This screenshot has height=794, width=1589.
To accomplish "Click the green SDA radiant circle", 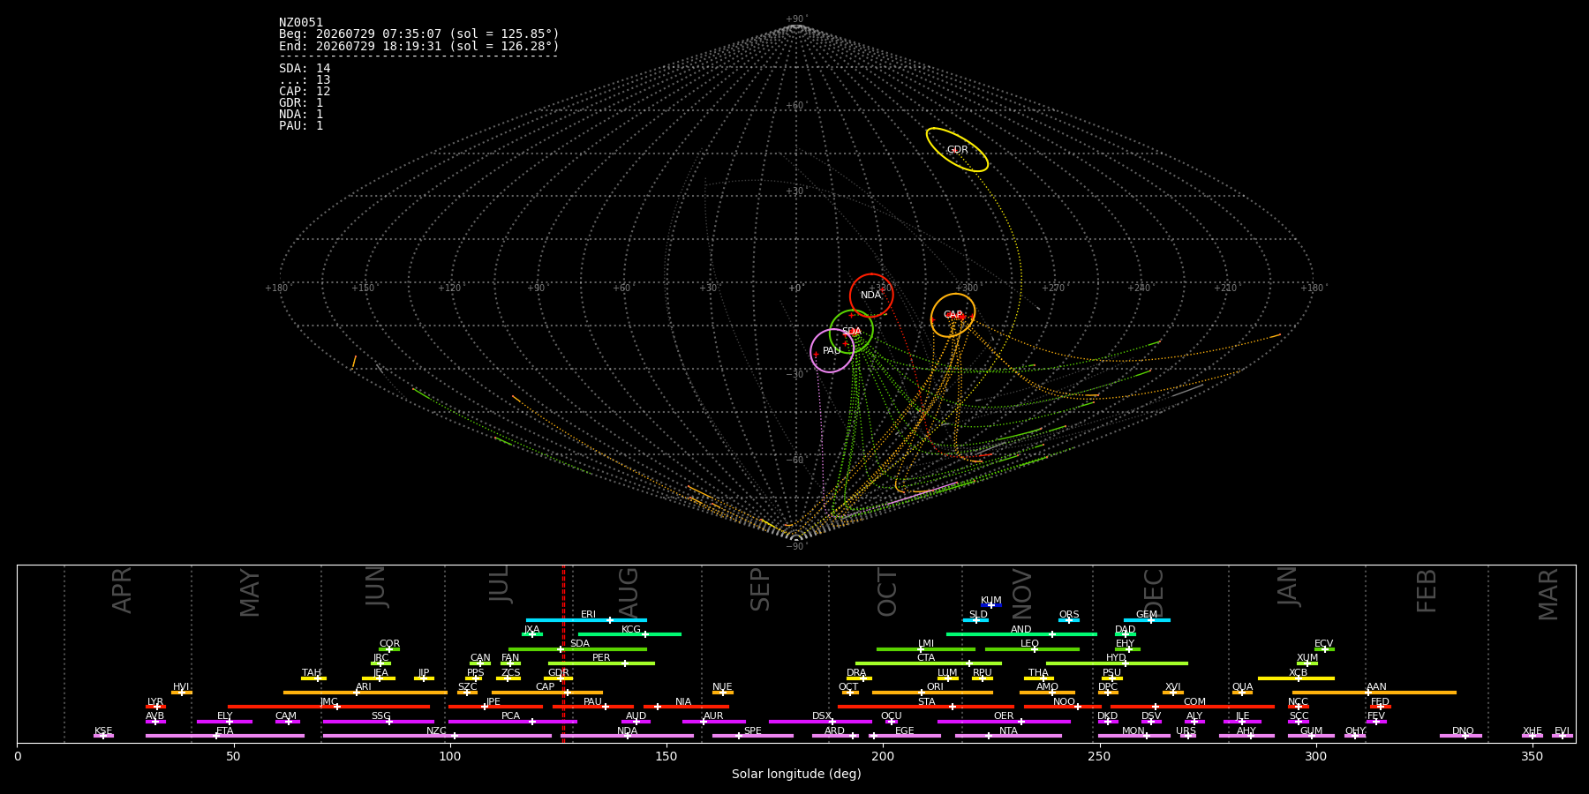I will (x=851, y=332).
